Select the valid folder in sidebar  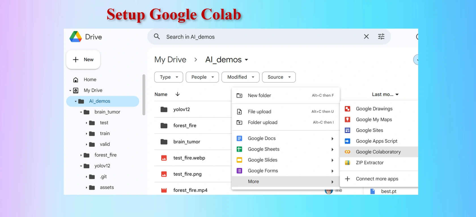pos(105,144)
